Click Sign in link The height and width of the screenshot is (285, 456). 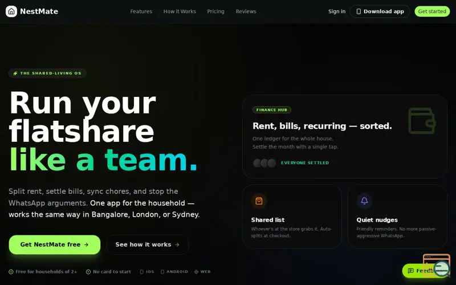(337, 11)
